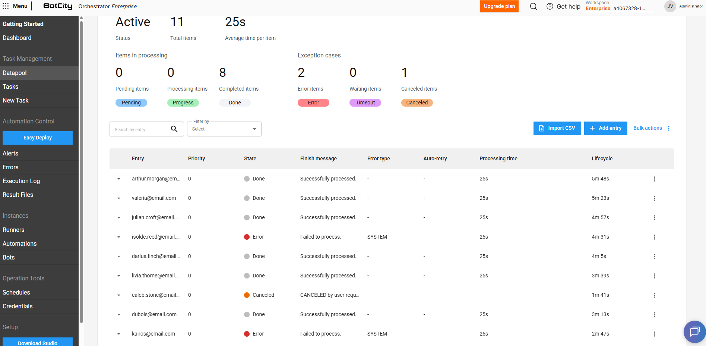Go to Tasks in sidebar

(x=10, y=86)
